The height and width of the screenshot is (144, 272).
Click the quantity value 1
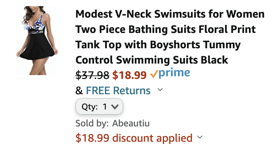point(105,107)
